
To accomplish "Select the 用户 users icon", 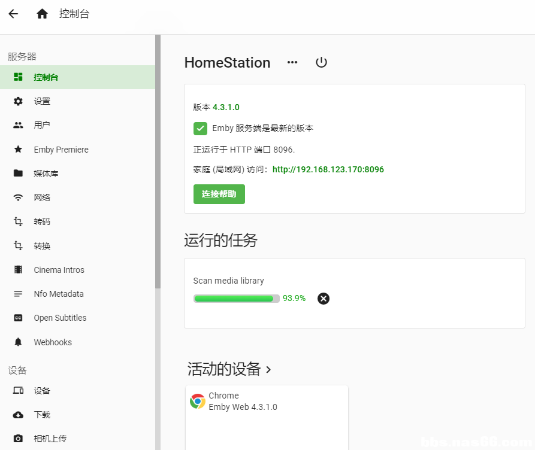I will [x=18, y=125].
